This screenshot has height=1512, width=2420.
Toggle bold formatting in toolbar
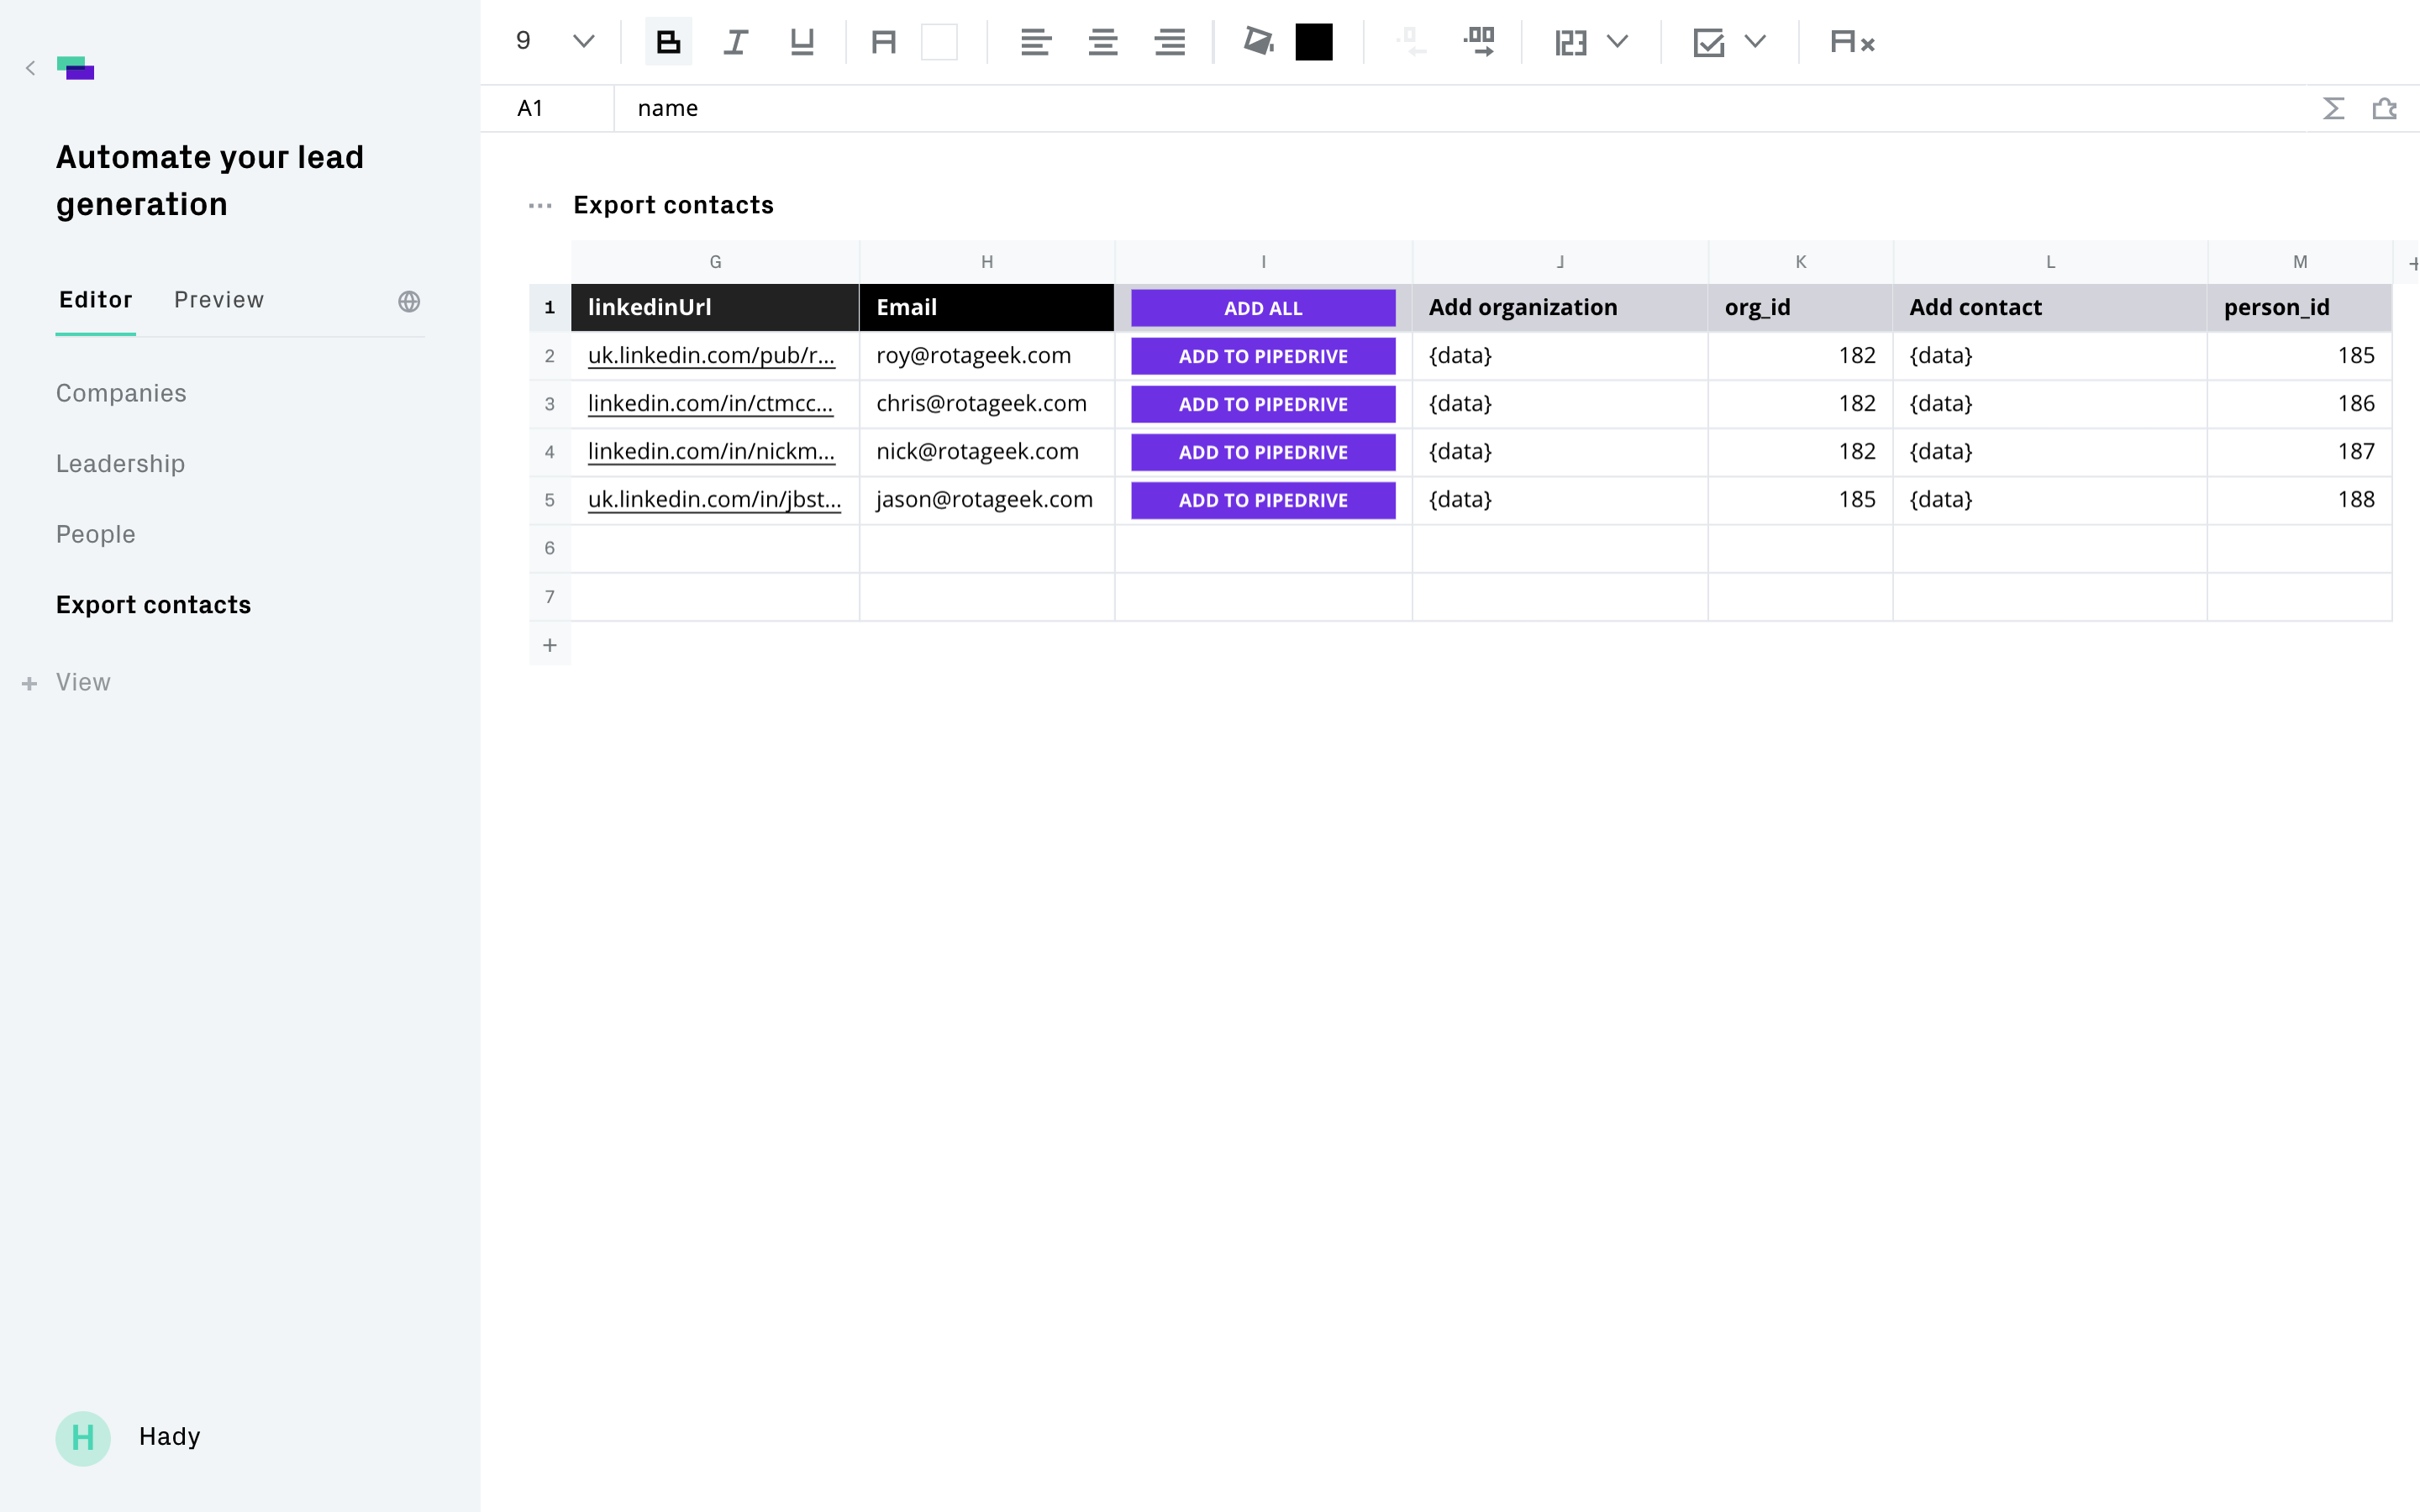tap(668, 42)
